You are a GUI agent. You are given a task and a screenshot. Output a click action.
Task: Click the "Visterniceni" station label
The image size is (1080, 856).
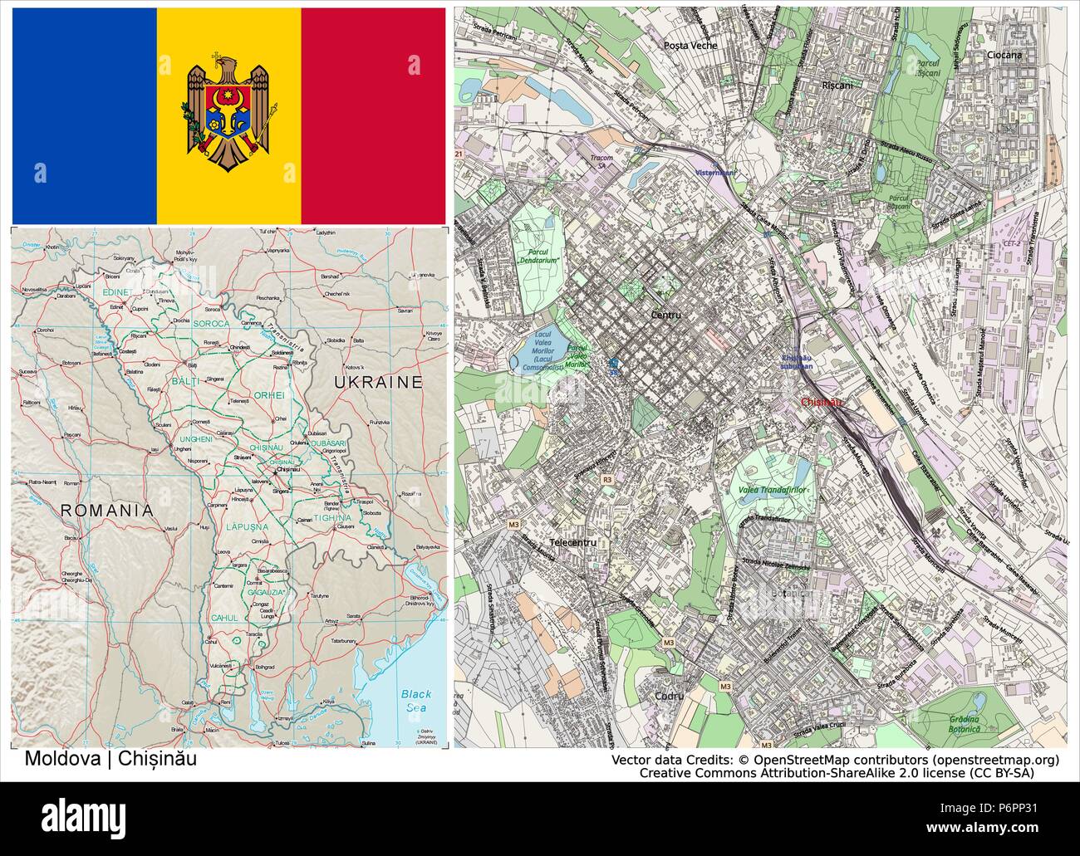(714, 173)
